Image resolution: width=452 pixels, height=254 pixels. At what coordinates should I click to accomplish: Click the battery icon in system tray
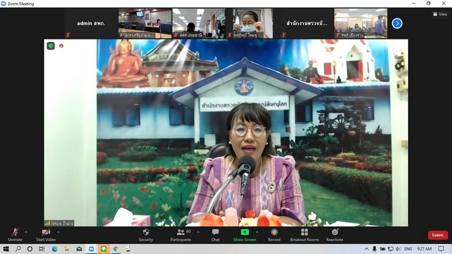click(383, 249)
